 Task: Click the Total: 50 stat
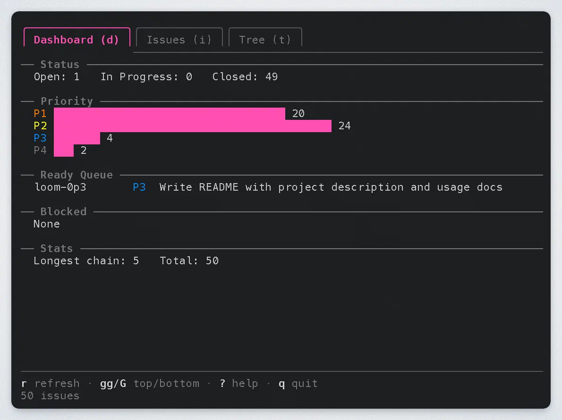pyautogui.click(x=189, y=260)
